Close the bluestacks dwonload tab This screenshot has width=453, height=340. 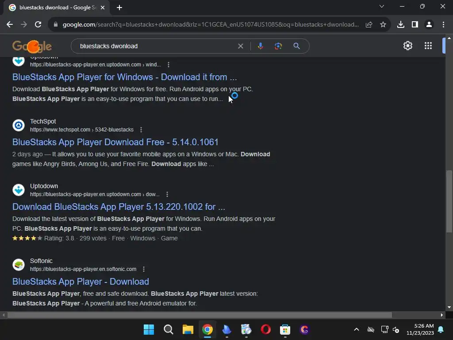pyautogui.click(x=103, y=8)
